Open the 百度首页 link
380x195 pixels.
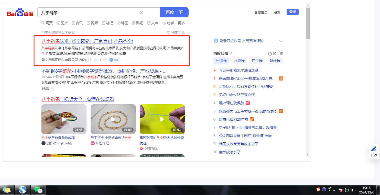(261, 12)
